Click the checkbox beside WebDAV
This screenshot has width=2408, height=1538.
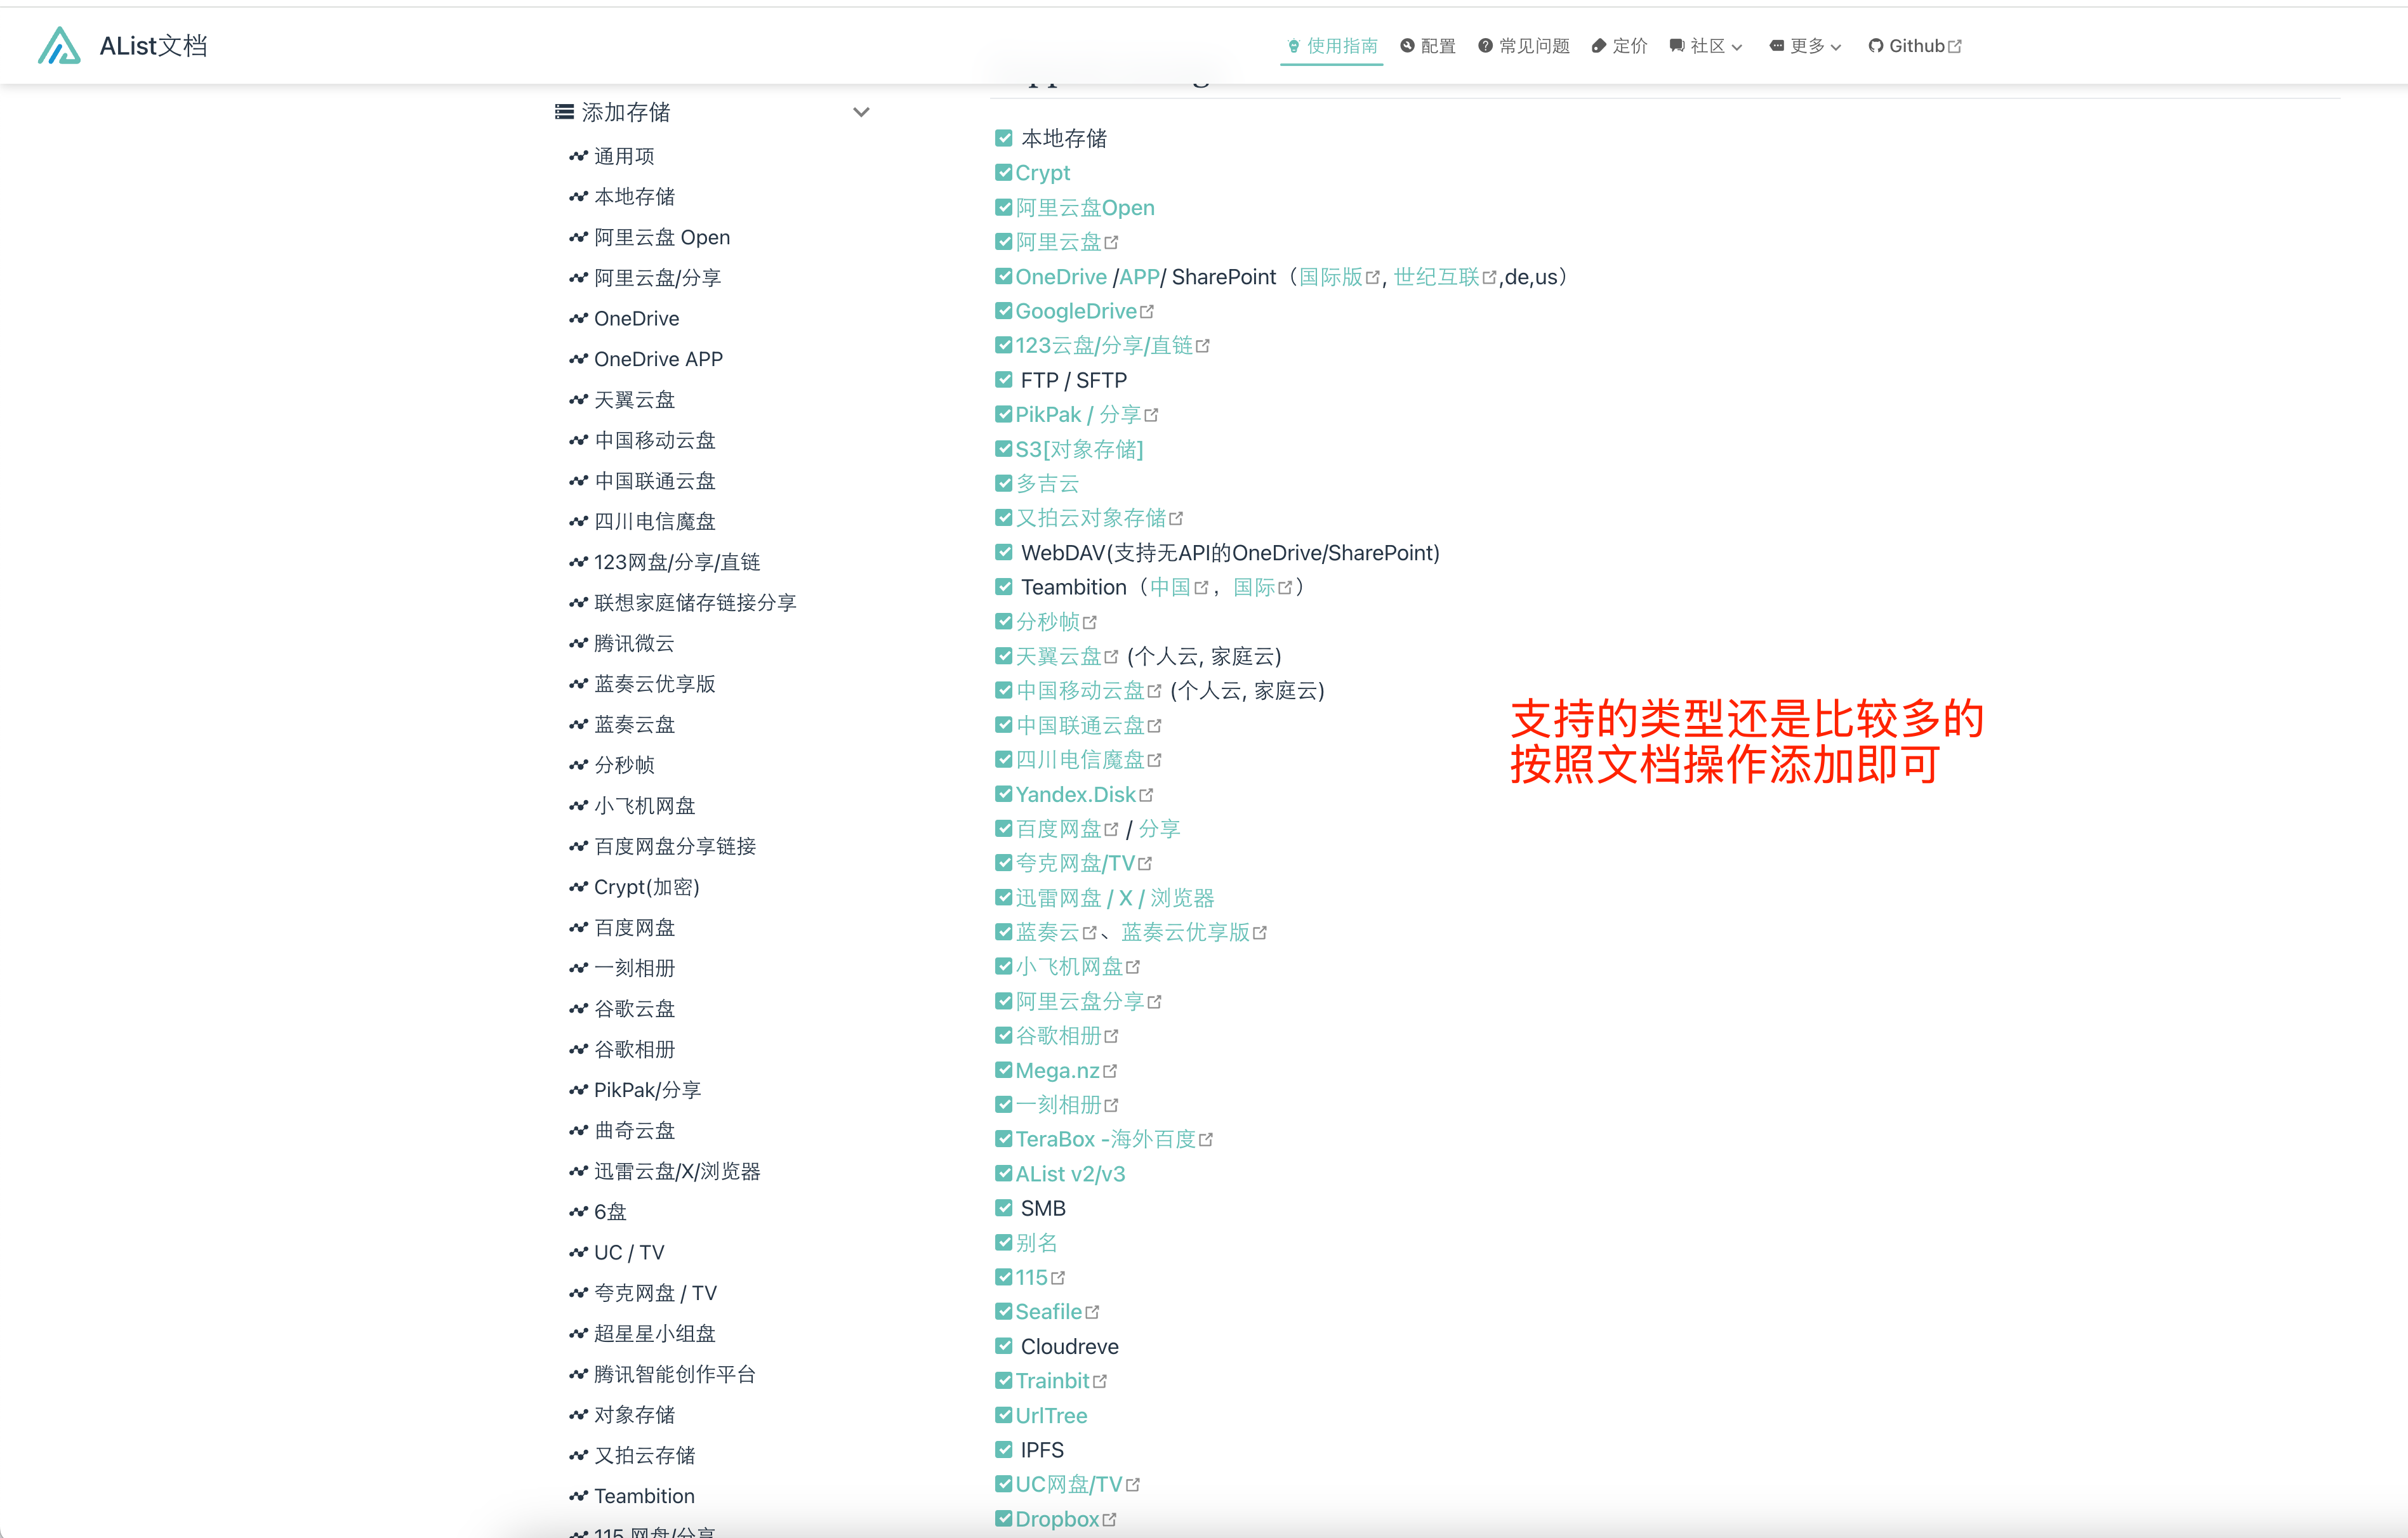coord(1004,552)
